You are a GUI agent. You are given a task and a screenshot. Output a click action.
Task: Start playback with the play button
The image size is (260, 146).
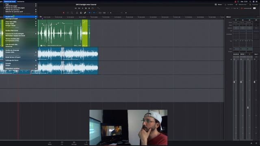click(x=82, y=8)
